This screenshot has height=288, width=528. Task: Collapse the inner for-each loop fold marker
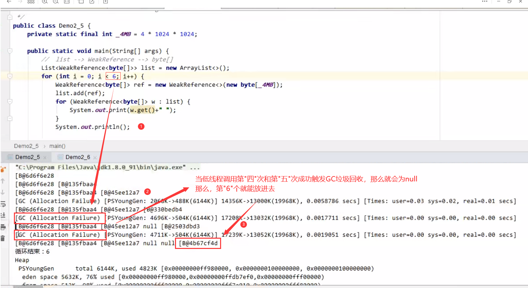[10, 102]
